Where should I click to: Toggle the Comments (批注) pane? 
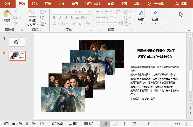89,124
